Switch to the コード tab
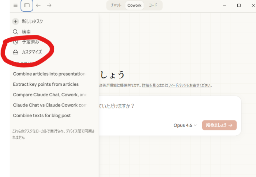 pos(153,5)
